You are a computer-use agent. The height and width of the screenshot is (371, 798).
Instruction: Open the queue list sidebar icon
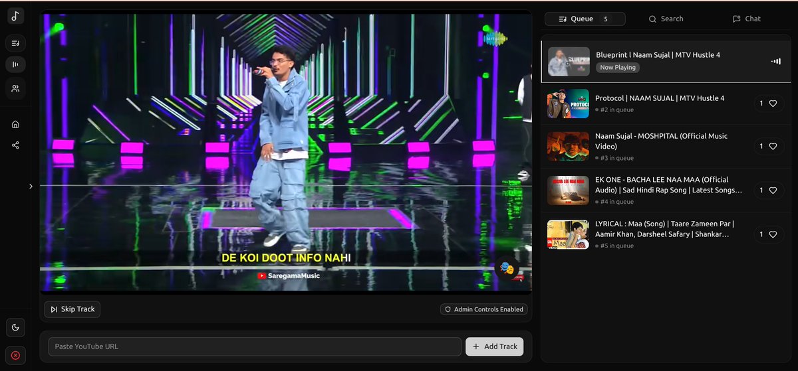coord(15,44)
